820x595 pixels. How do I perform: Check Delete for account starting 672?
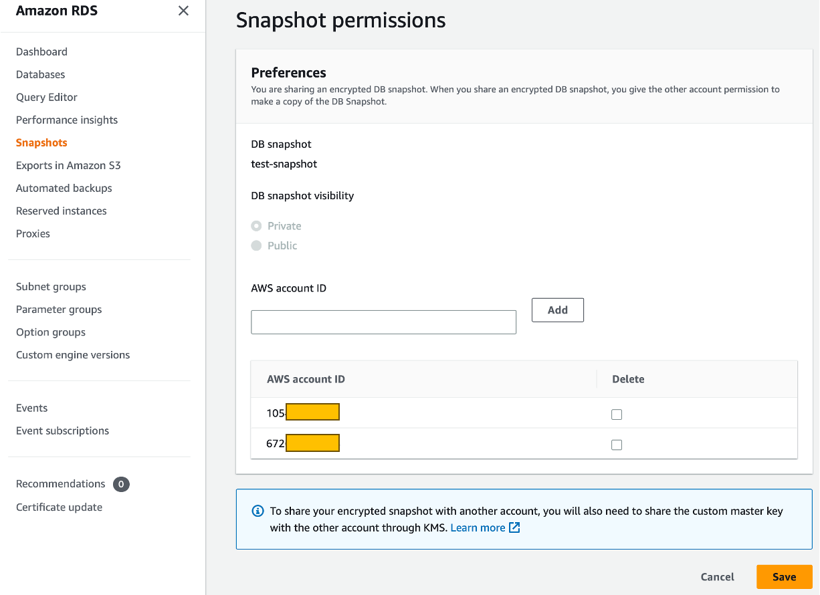pos(617,445)
